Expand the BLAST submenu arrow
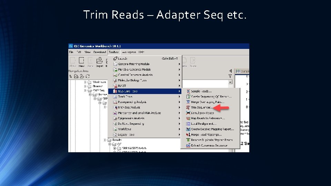 click(179, 86)
